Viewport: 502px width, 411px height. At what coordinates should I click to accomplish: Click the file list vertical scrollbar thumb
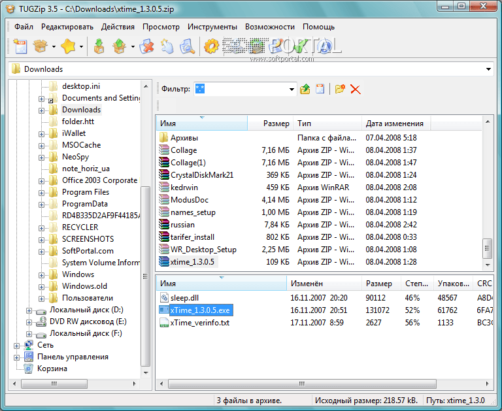(487, 248)
